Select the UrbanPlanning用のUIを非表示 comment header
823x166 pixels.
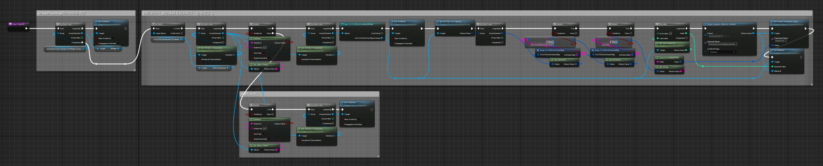(86, 13)
